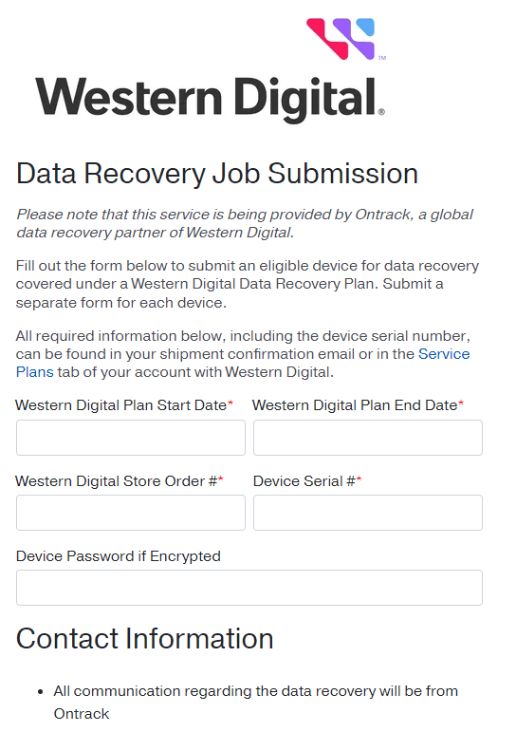The width and height of the screenshot is (516, 732).
Task: Select the Device Serial # input box
Action: click(368, 513)
